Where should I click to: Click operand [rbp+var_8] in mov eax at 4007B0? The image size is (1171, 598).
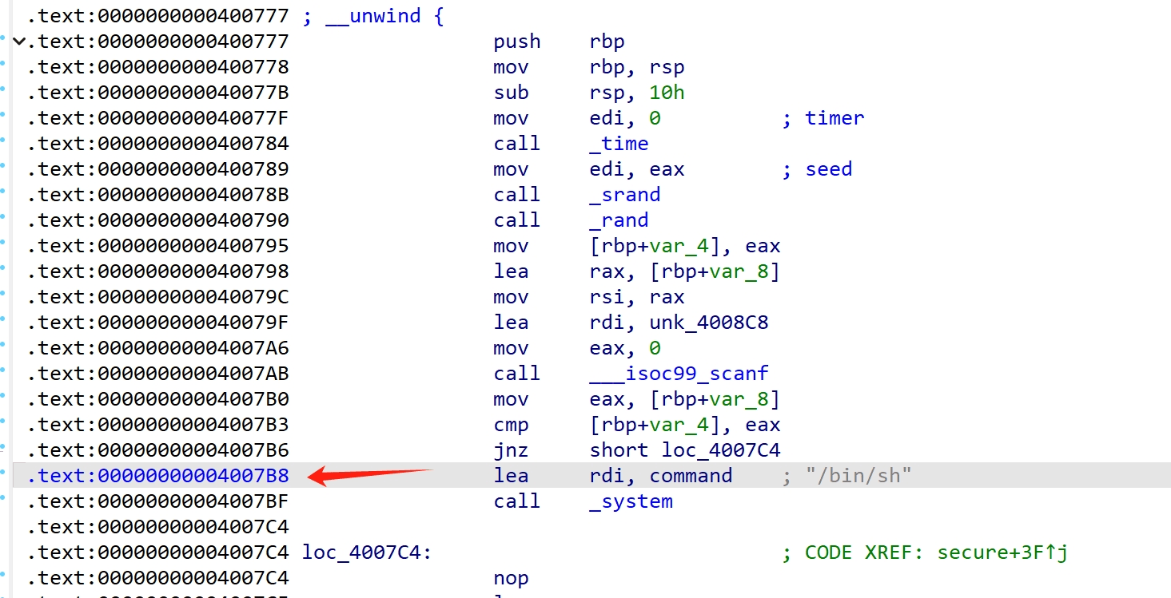[715, 399]
